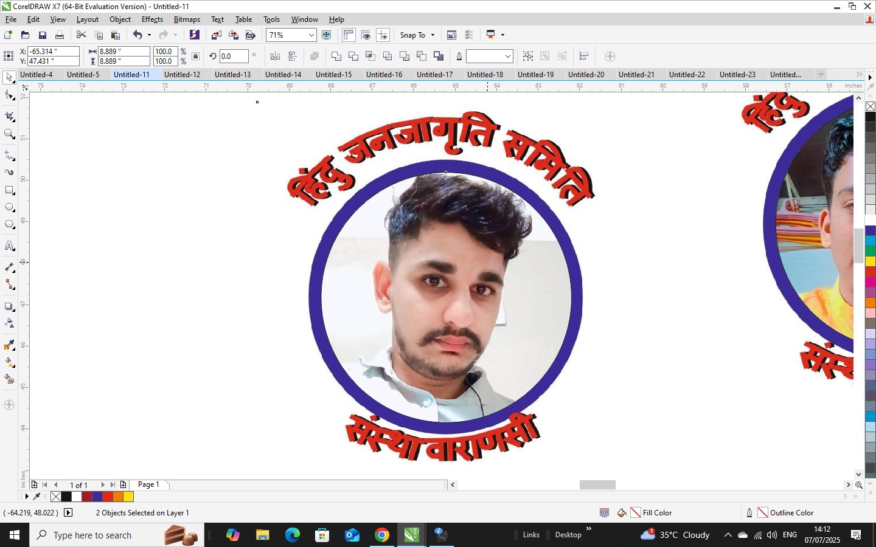876x547 pixels.
Task: Click the Save icon
Action: tap(42, 35)
